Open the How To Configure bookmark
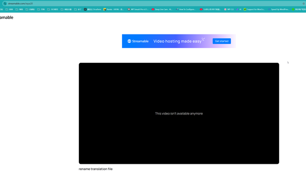The height and width of the screenshot is (183, 306). pos(186,10)
